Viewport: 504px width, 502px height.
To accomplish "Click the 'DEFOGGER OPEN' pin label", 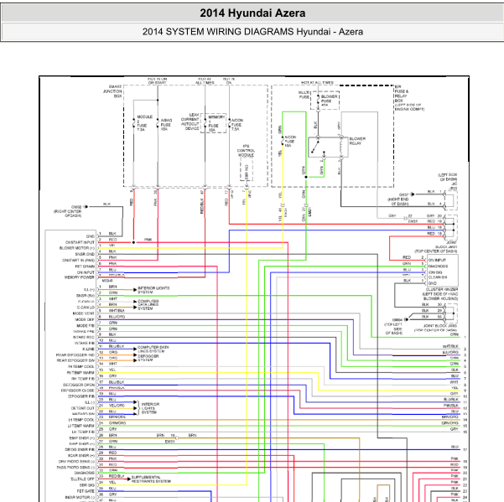I will tap(79, 385).
